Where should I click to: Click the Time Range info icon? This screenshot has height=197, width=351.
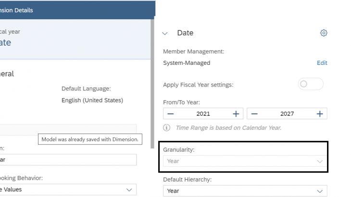pos(167,128)
